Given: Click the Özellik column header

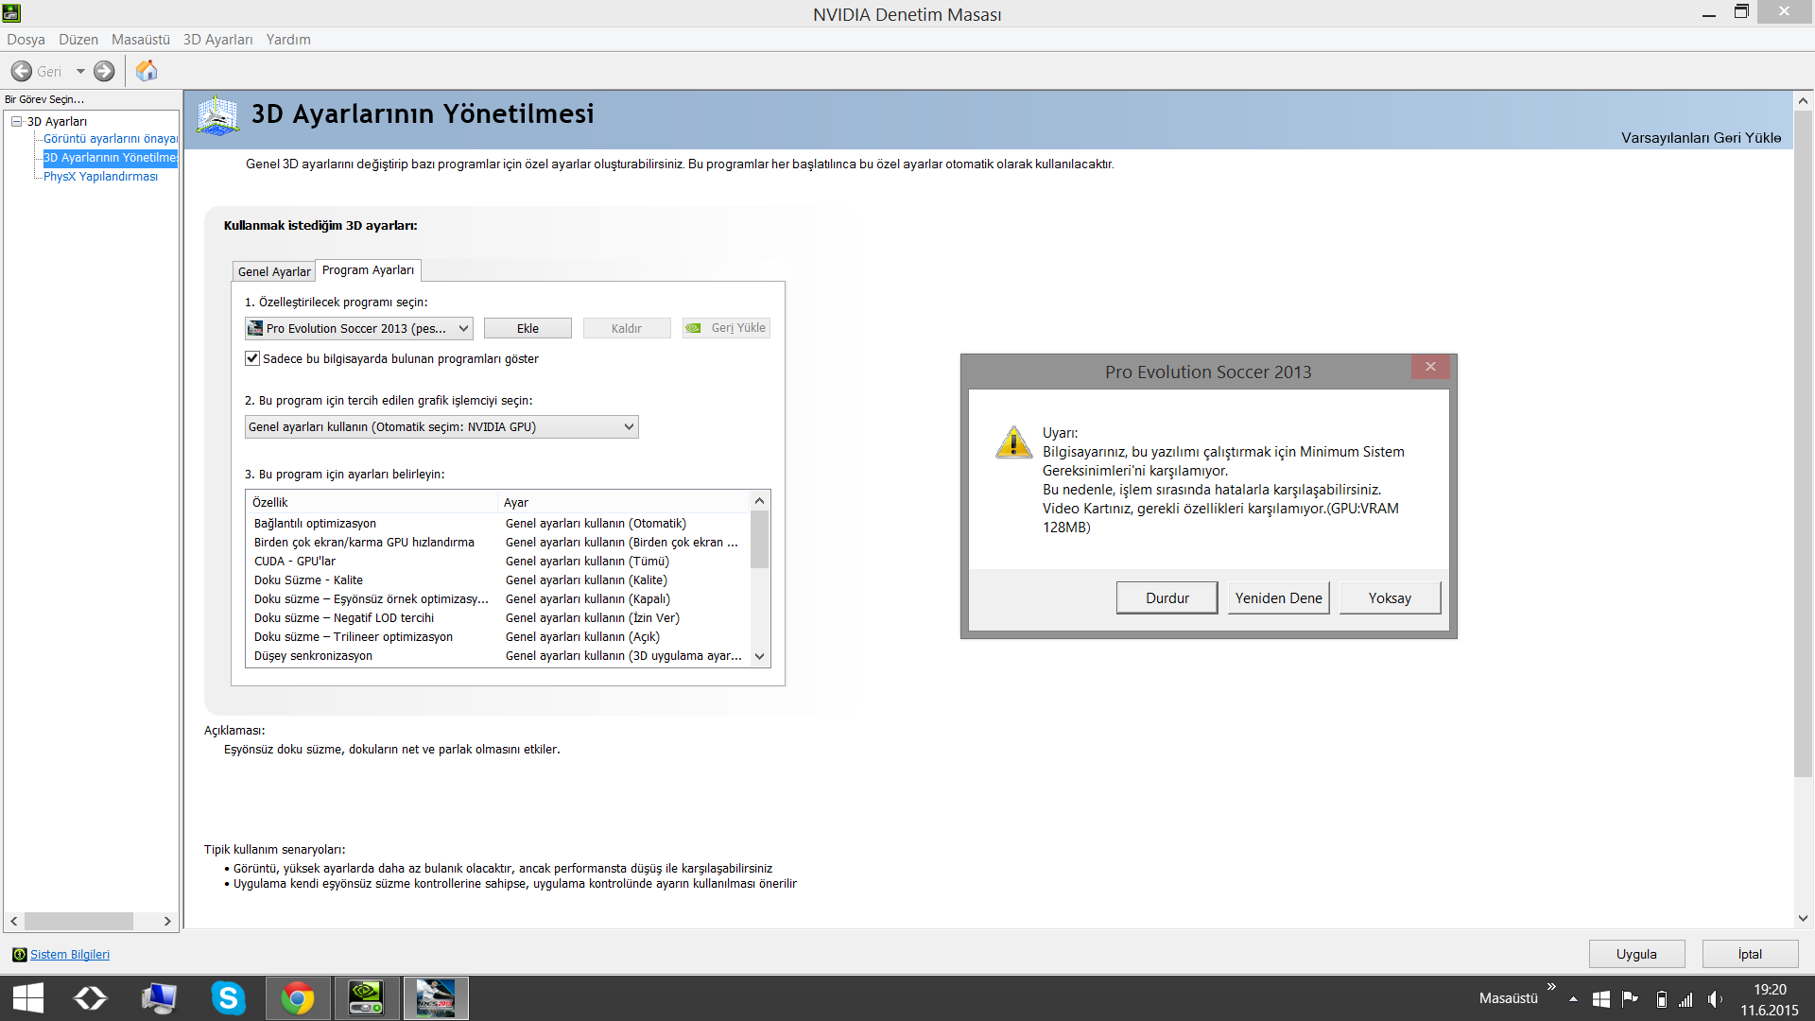Looking at the screenshot, I should pyautogui.click(x=372, y=502).
